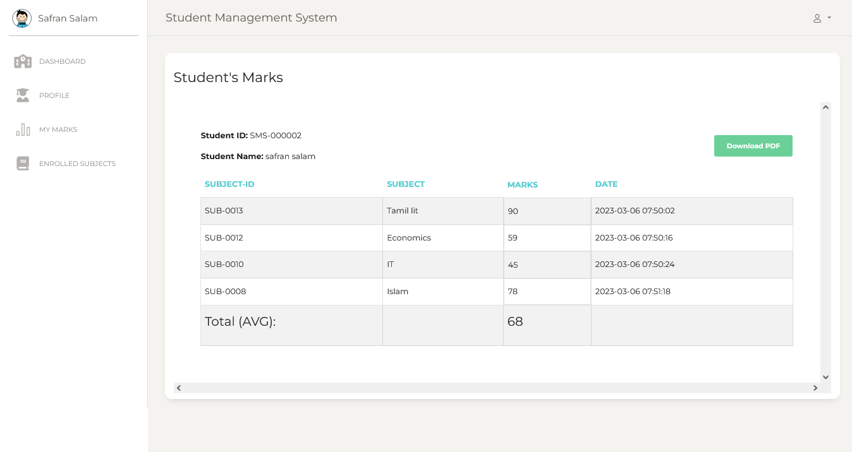Click the Safran Salam name label

click(x=68, y=18)
